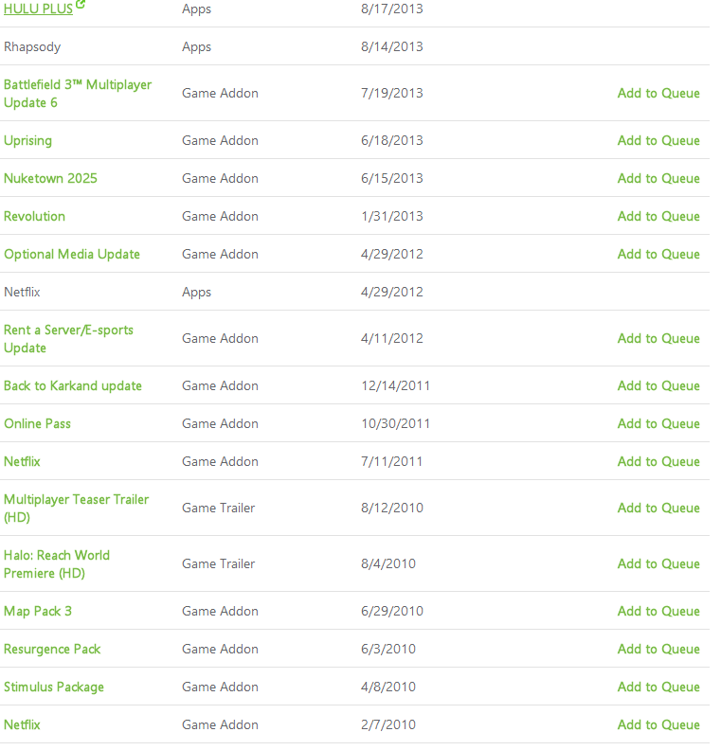Open Multiplayer Teaser Trailer (HD) link

[x=76, y=508]
